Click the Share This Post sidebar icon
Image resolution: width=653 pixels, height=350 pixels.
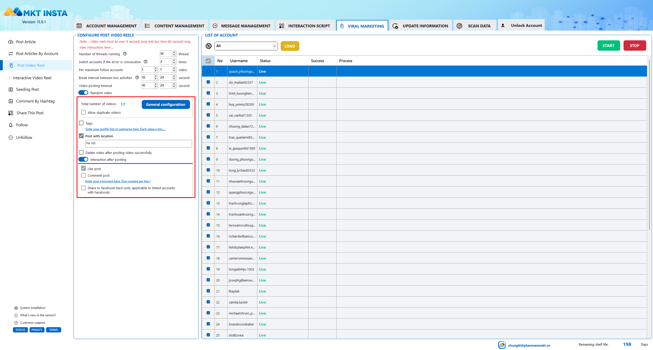11,113
